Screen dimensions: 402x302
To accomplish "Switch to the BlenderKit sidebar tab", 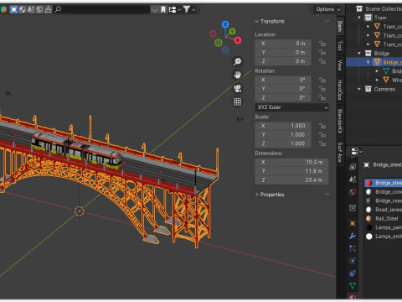I will pos(340,121).
